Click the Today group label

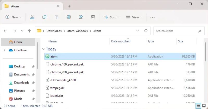51,49
